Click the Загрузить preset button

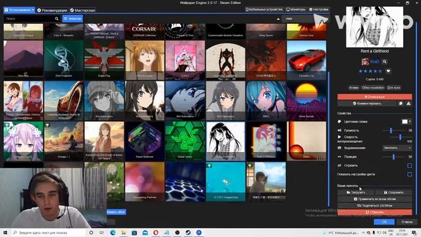point(356,192)
